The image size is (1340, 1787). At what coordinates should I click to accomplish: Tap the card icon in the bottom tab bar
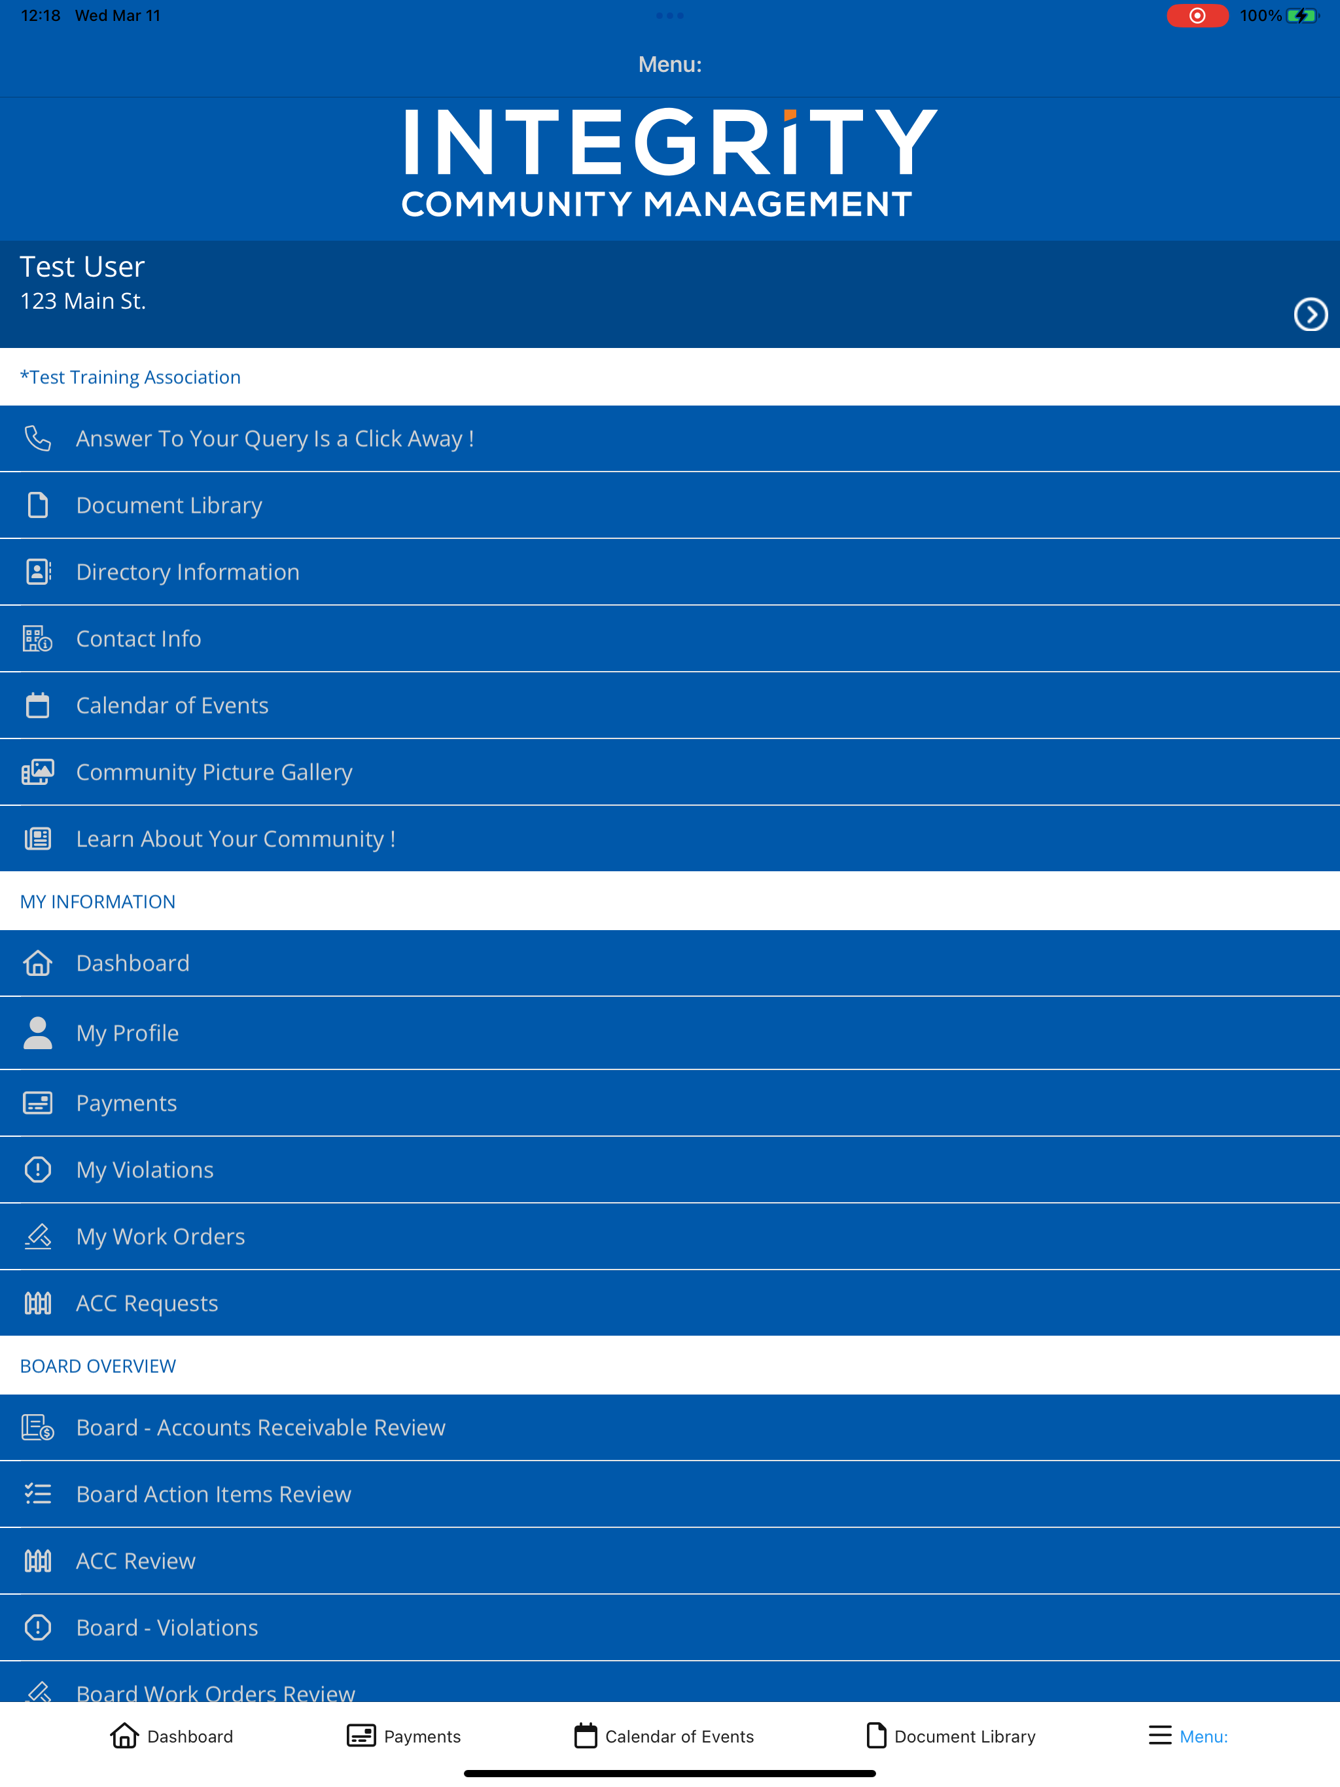361,1735
